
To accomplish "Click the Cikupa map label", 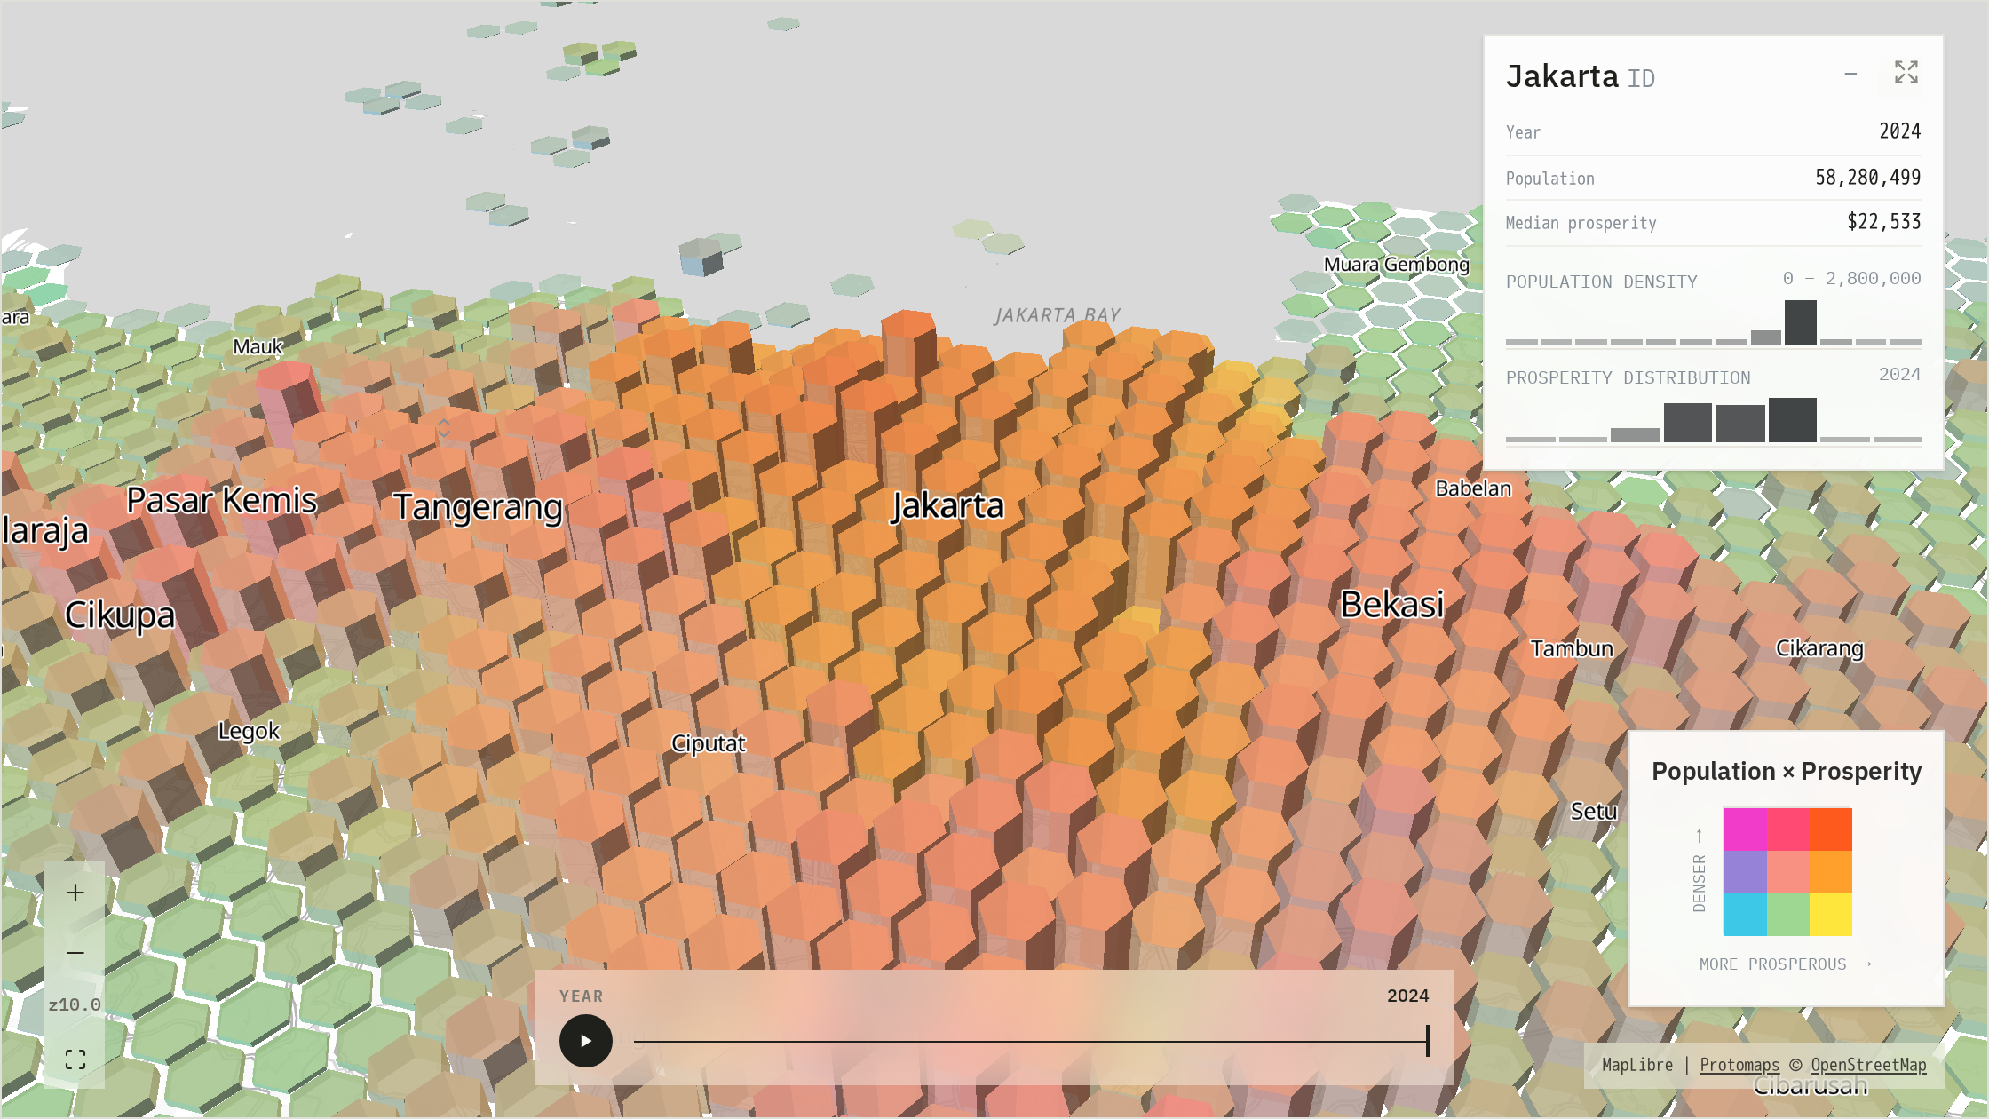I will tap(120, 615).
